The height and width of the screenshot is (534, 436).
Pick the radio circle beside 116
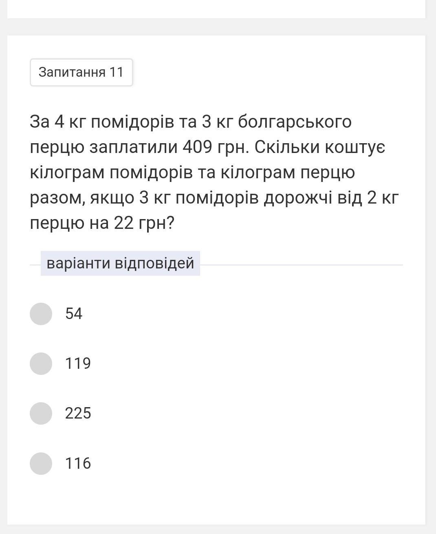point(41,463)
